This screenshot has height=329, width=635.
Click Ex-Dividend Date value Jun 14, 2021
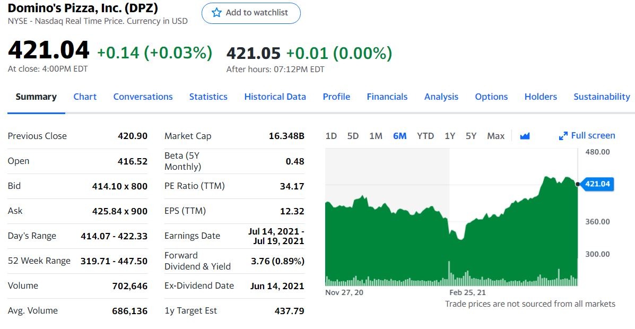coord(277,286)
